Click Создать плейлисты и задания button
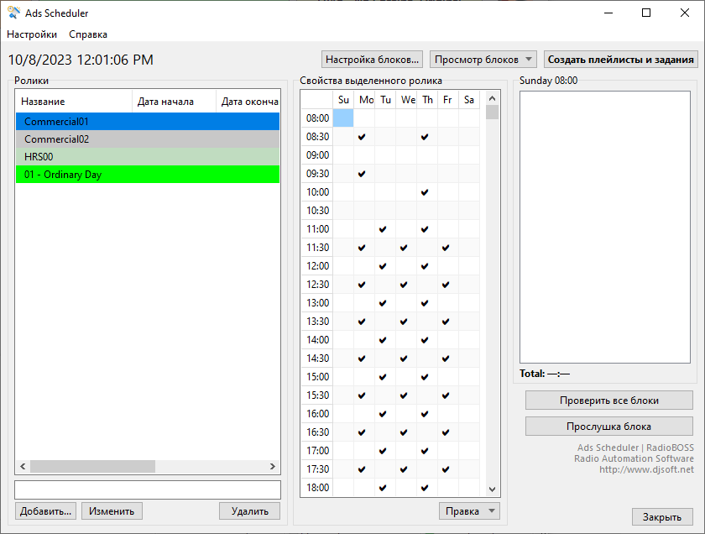Screen dimensions: 705x534 pyautogui.click(x=620, y=60)
